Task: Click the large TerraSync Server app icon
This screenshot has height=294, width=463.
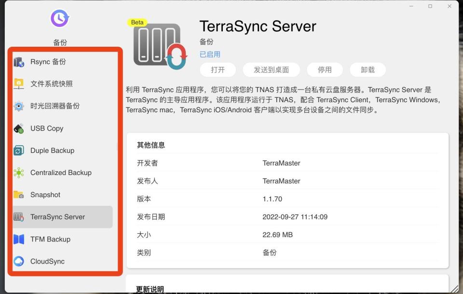Action: point(160,46)
